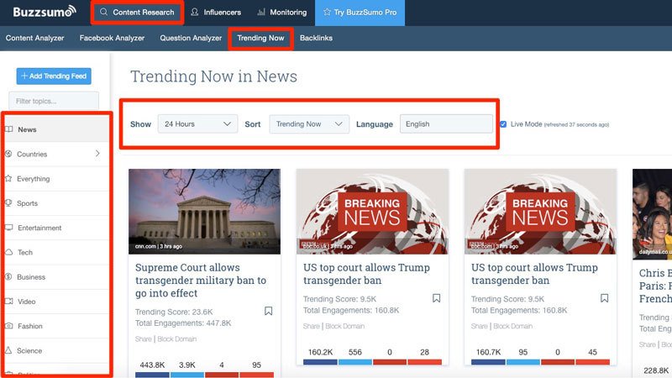Click the Tech cloud icon
672x378 pixels.
[9, 252]
